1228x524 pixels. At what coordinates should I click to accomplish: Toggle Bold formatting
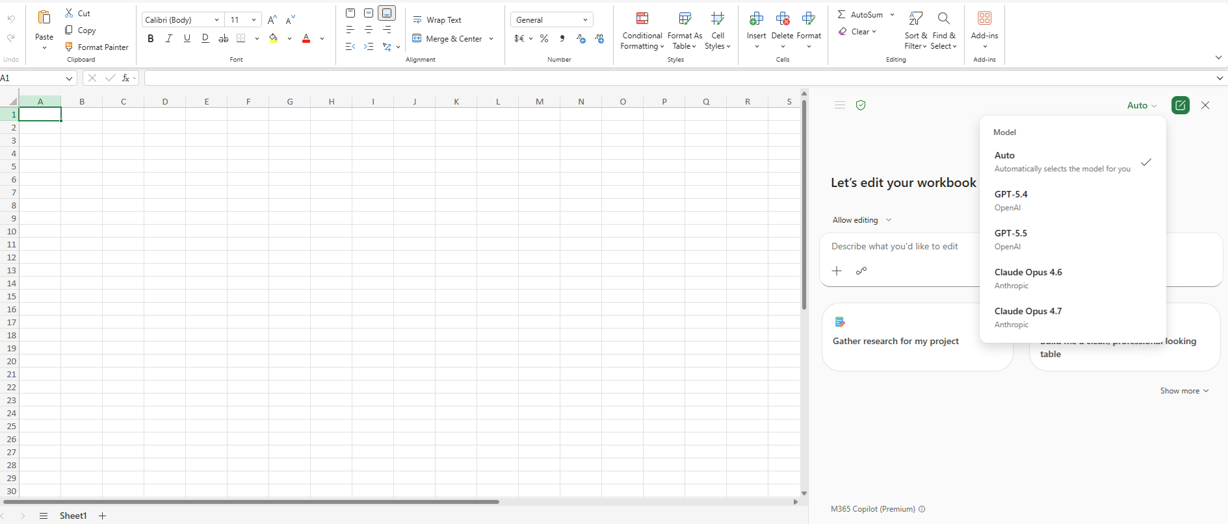pyautogui.click(x=151, y=38)
